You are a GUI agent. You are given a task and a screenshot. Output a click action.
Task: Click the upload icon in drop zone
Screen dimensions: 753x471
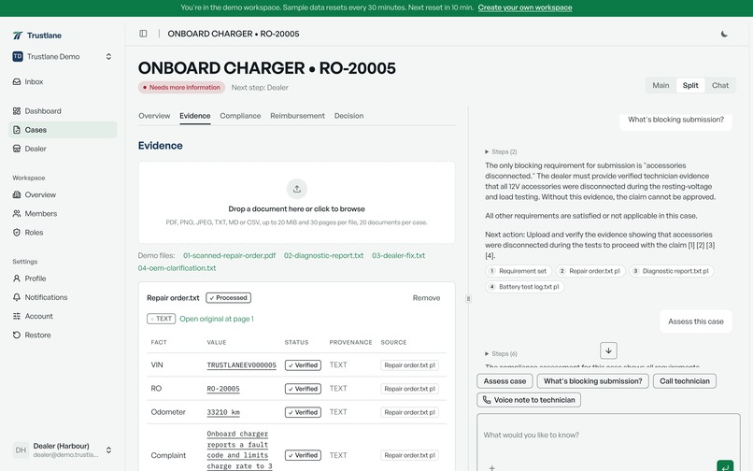(x=297, y=189)
